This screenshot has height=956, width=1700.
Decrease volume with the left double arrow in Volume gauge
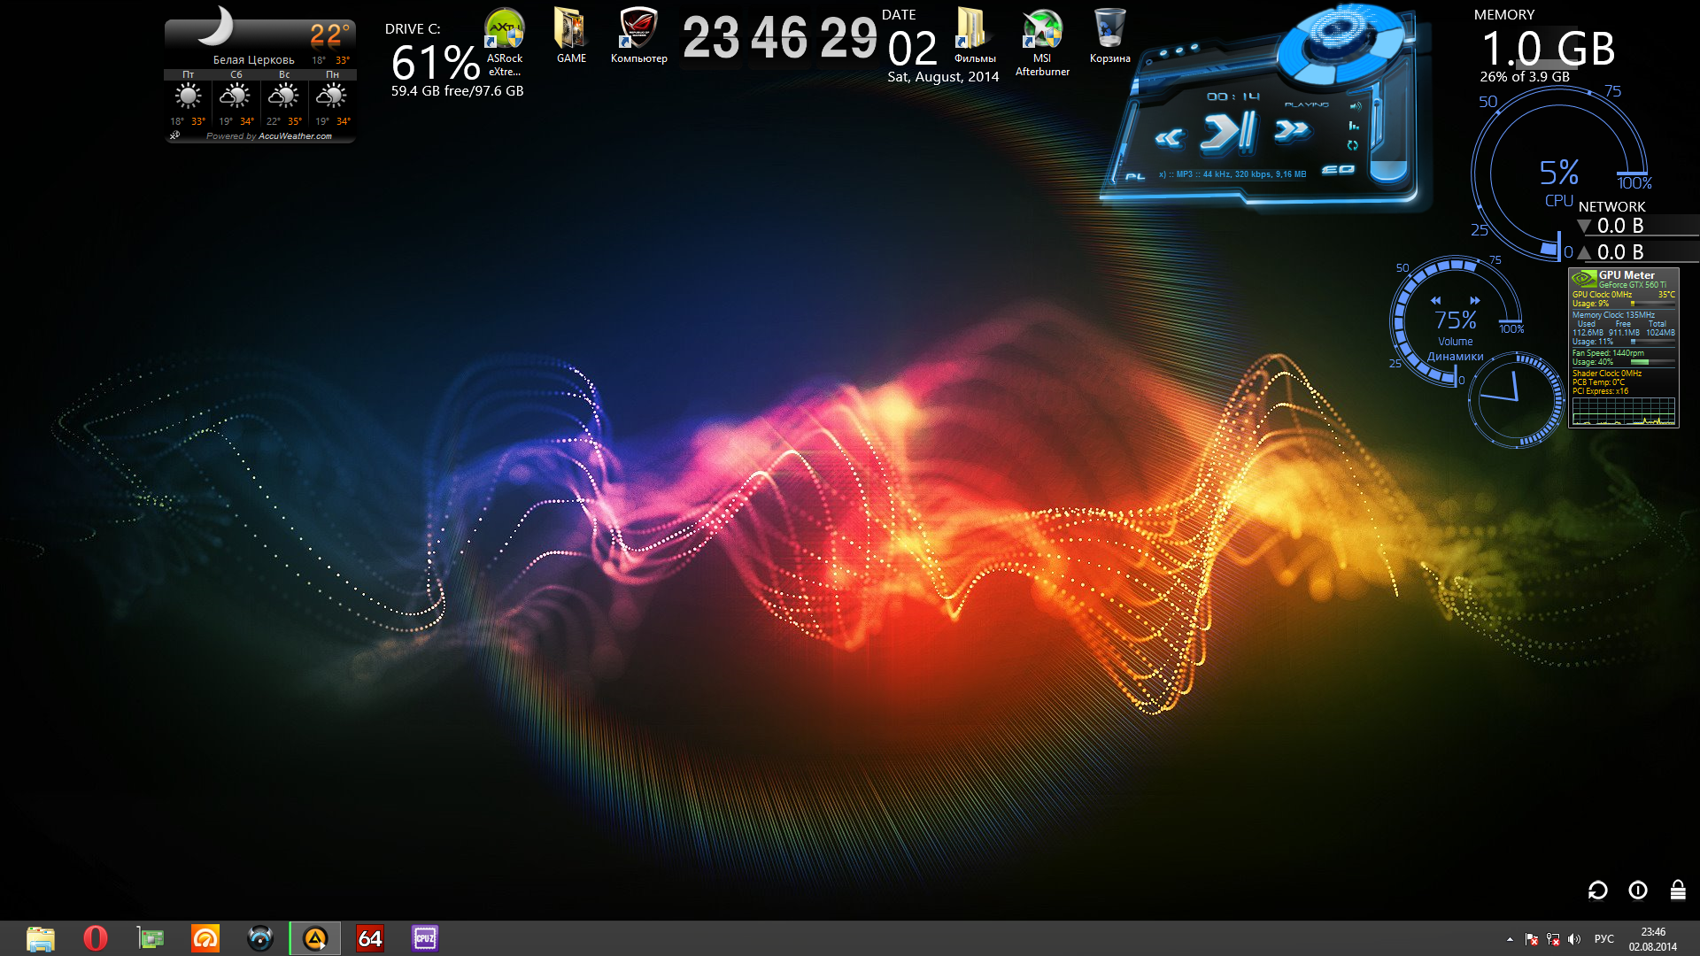coord(1435,300)
